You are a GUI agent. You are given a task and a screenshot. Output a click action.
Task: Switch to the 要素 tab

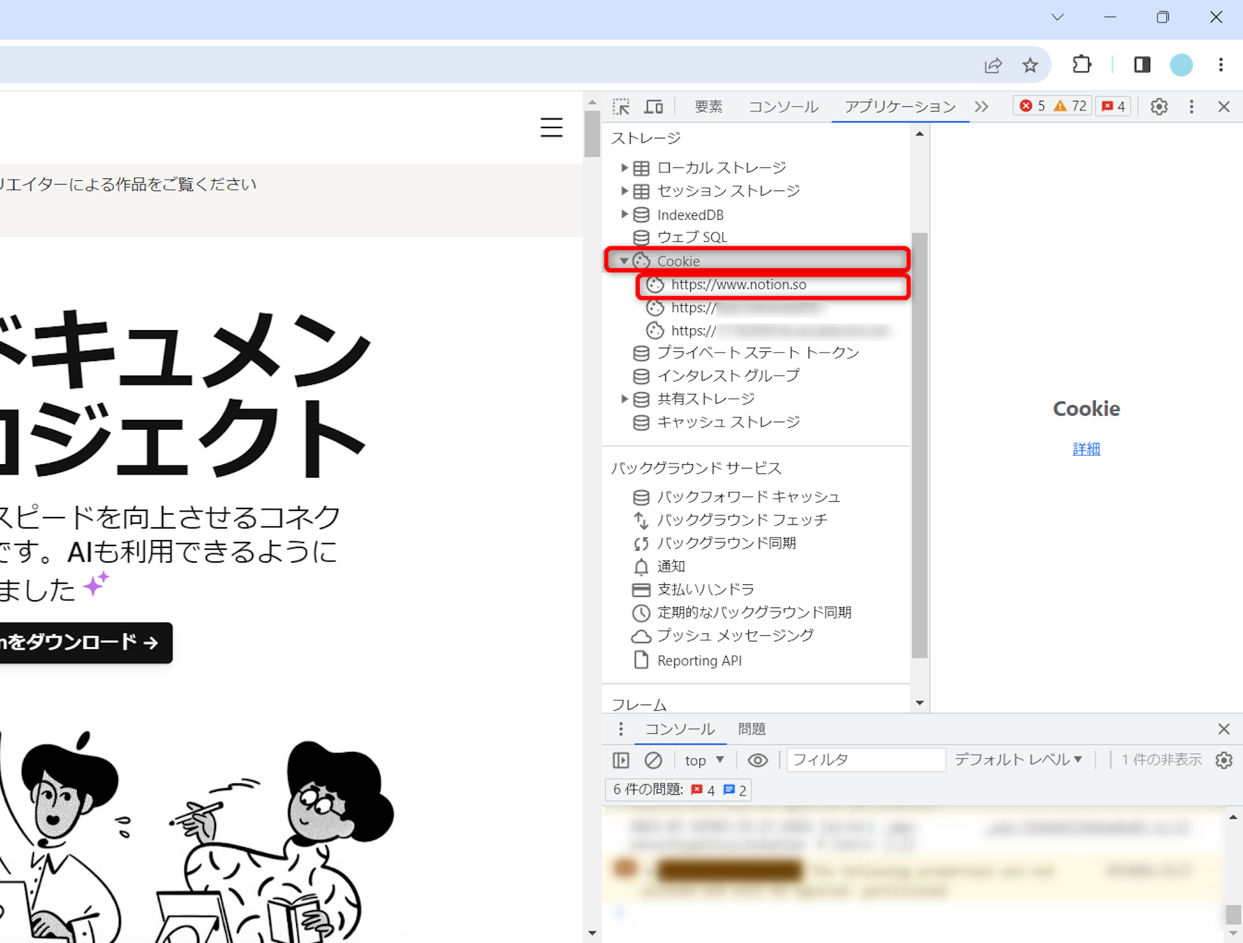point(708,107)
